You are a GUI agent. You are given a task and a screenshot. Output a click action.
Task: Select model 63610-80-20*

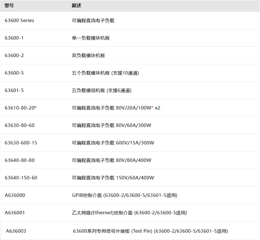pos(21,108)
